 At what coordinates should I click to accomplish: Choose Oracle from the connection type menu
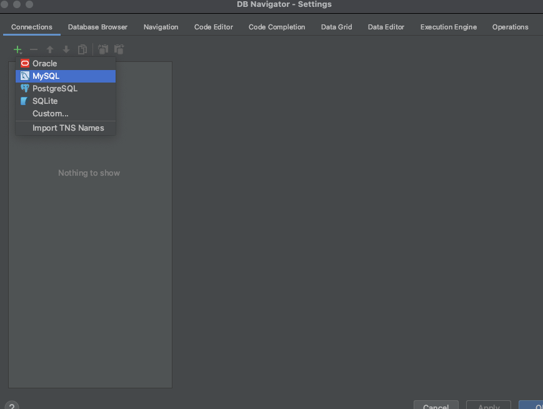(66, 63)
